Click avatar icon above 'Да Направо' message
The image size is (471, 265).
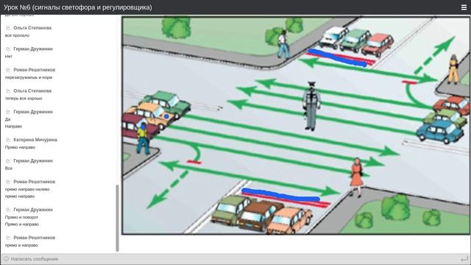click(8, 112)
